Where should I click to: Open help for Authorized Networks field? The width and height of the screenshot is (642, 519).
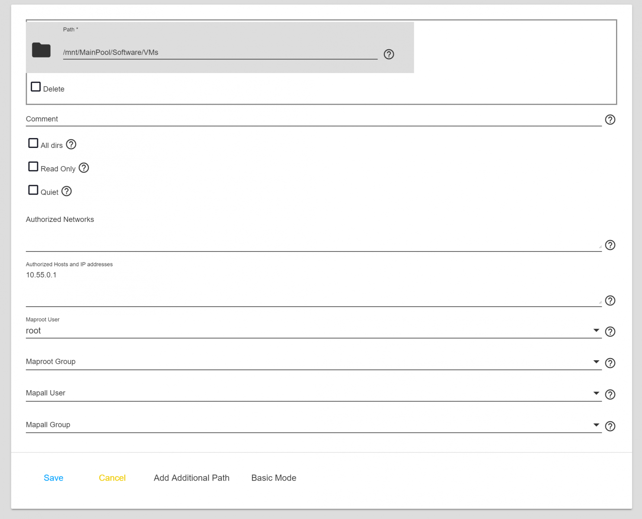coord(610,245)
